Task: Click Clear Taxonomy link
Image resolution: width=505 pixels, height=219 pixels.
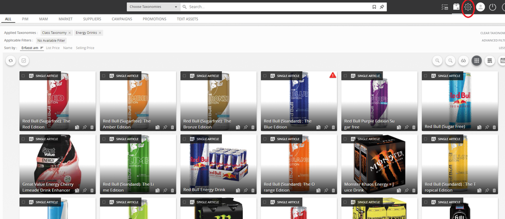Action: 492,33
